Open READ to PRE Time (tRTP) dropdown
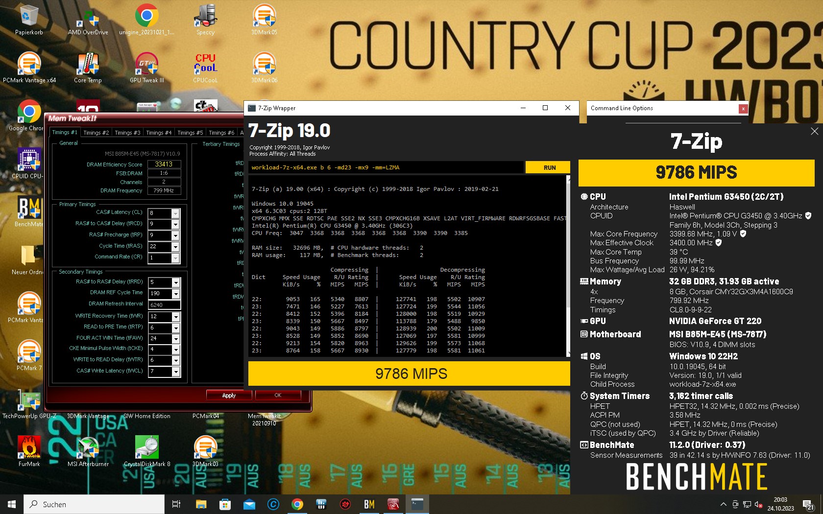823x514 pixels. pos(175,327)
